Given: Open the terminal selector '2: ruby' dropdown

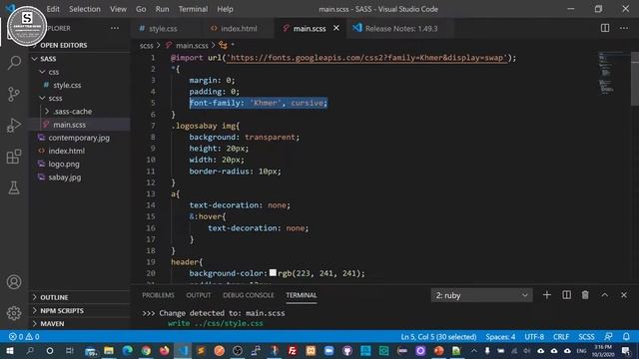Looking at the screenshot, I should point(481,295).
